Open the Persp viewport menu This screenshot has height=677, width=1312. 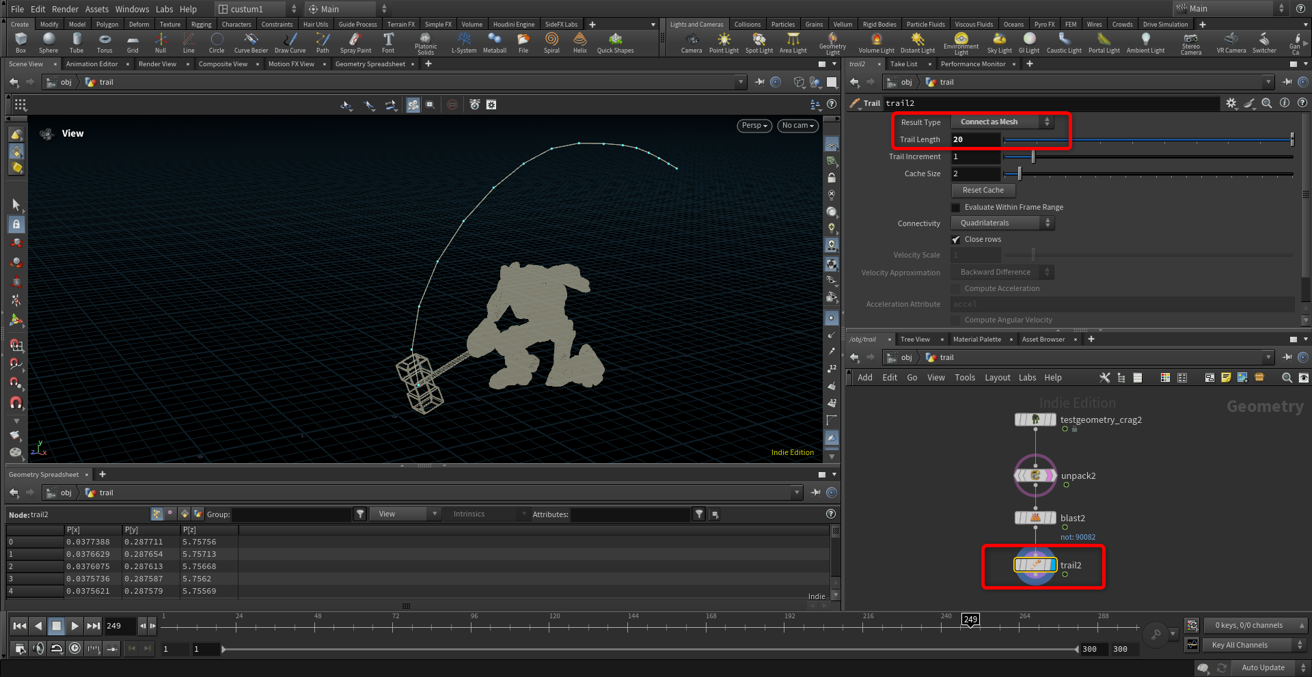pyautogui.click(x=754, y=126)
